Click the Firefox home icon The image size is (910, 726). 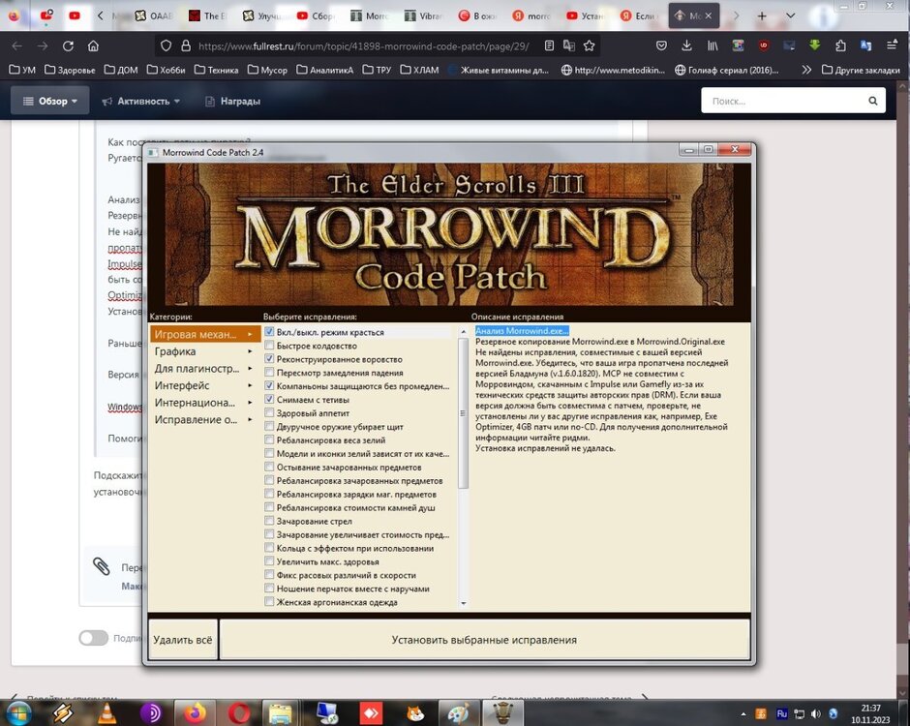coord(93,45)
